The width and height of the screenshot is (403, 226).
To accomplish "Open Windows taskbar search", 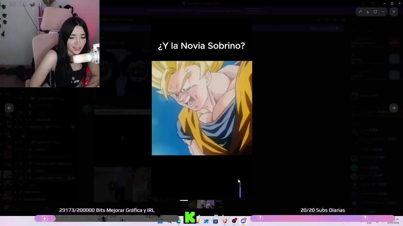I will point(169,221).
